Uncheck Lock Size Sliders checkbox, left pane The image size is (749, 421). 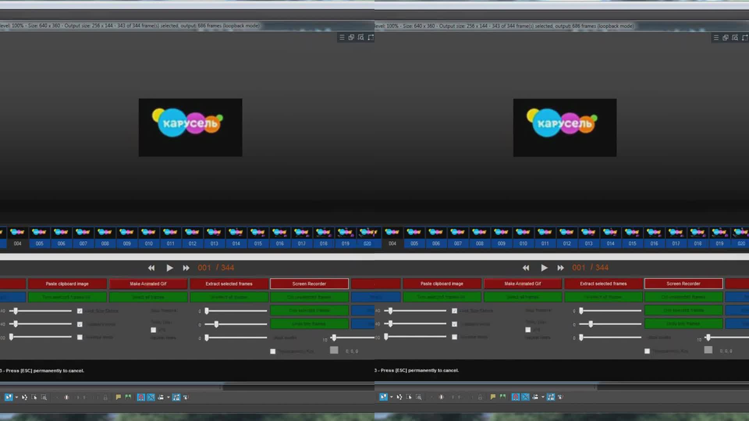click(x=80, y=311)
